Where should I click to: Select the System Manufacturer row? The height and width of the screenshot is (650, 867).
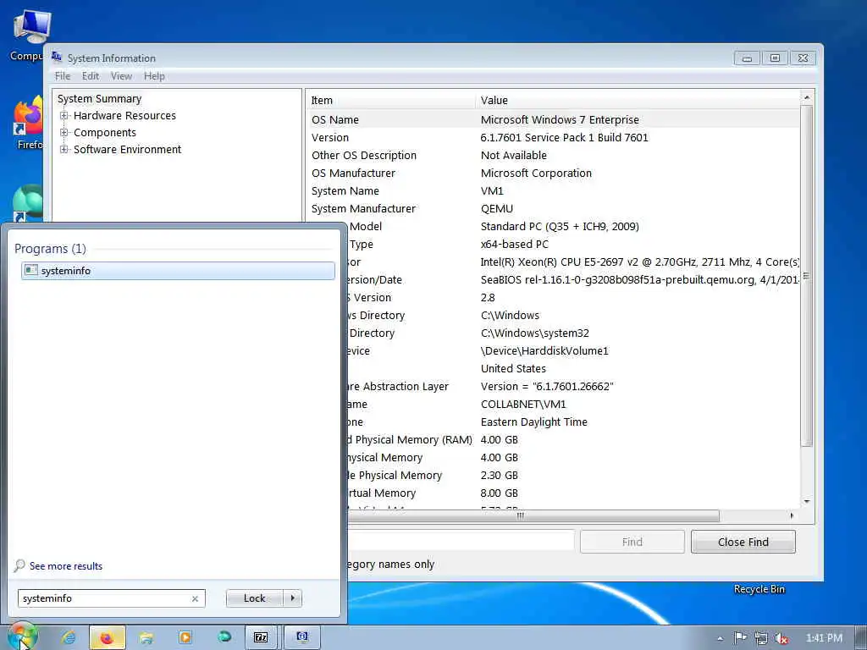pos(553,208)
